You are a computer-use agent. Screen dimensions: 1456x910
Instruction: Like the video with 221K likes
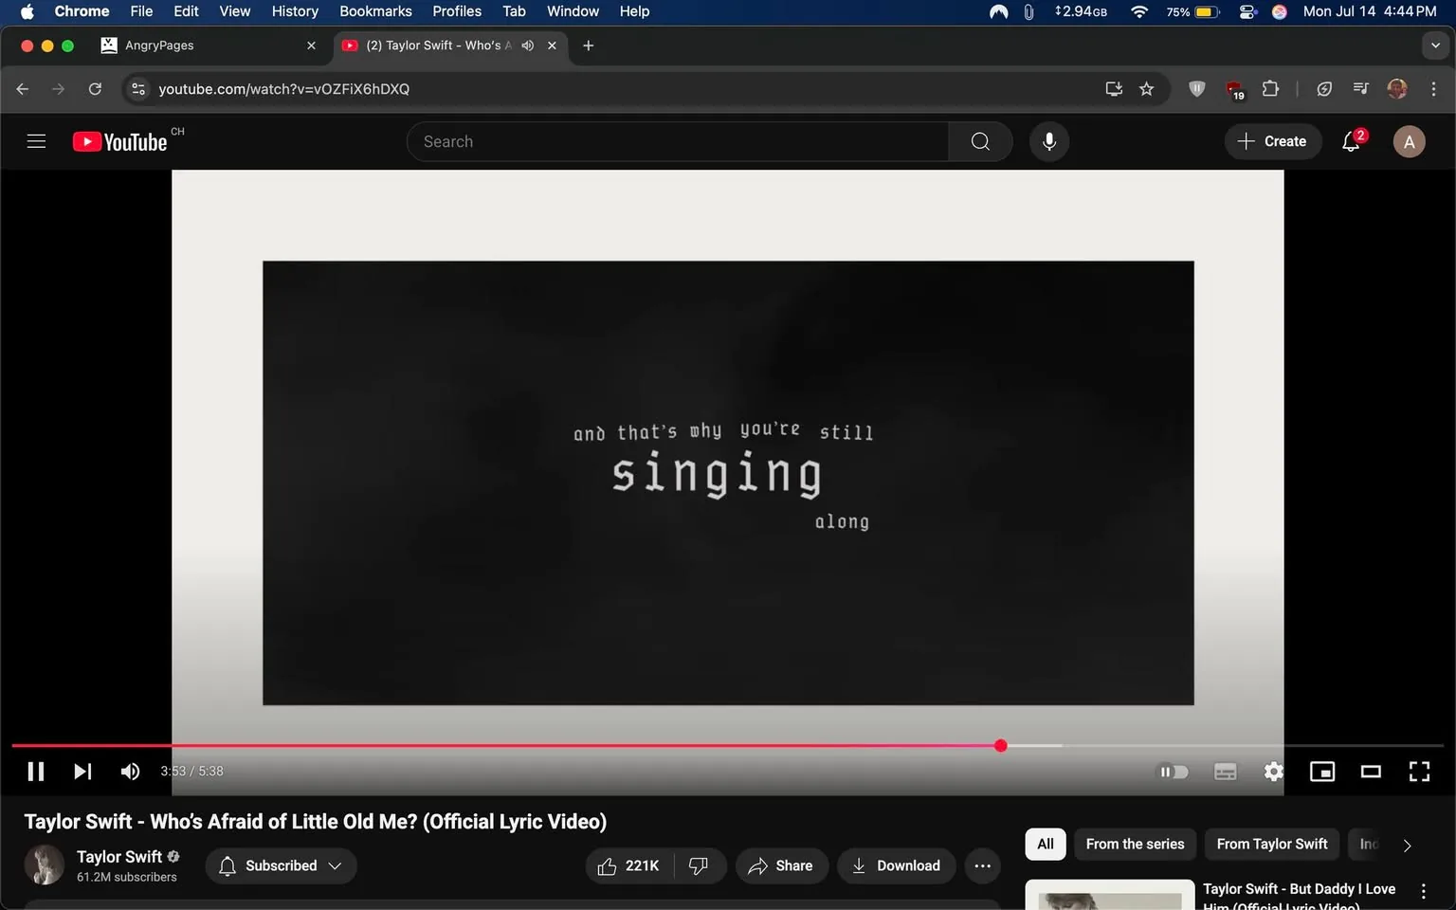(628, 865)
